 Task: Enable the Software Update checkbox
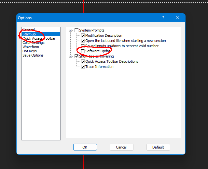[83, 51]
